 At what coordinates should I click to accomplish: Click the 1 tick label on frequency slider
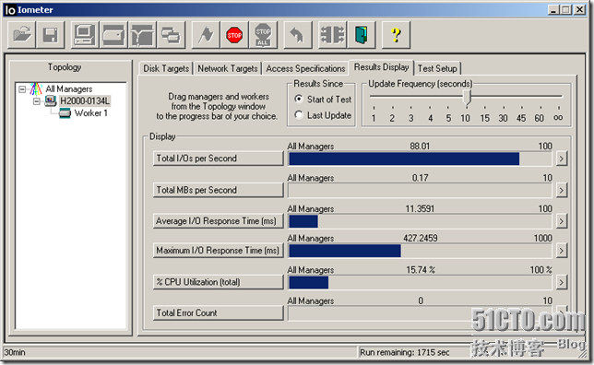click(x=374, y=118)
